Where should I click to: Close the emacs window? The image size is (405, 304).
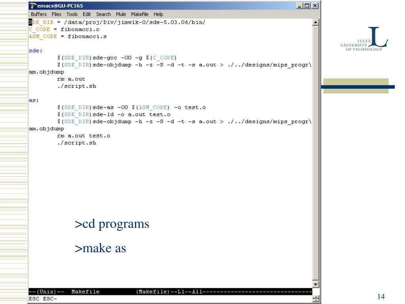pos(315,6)
